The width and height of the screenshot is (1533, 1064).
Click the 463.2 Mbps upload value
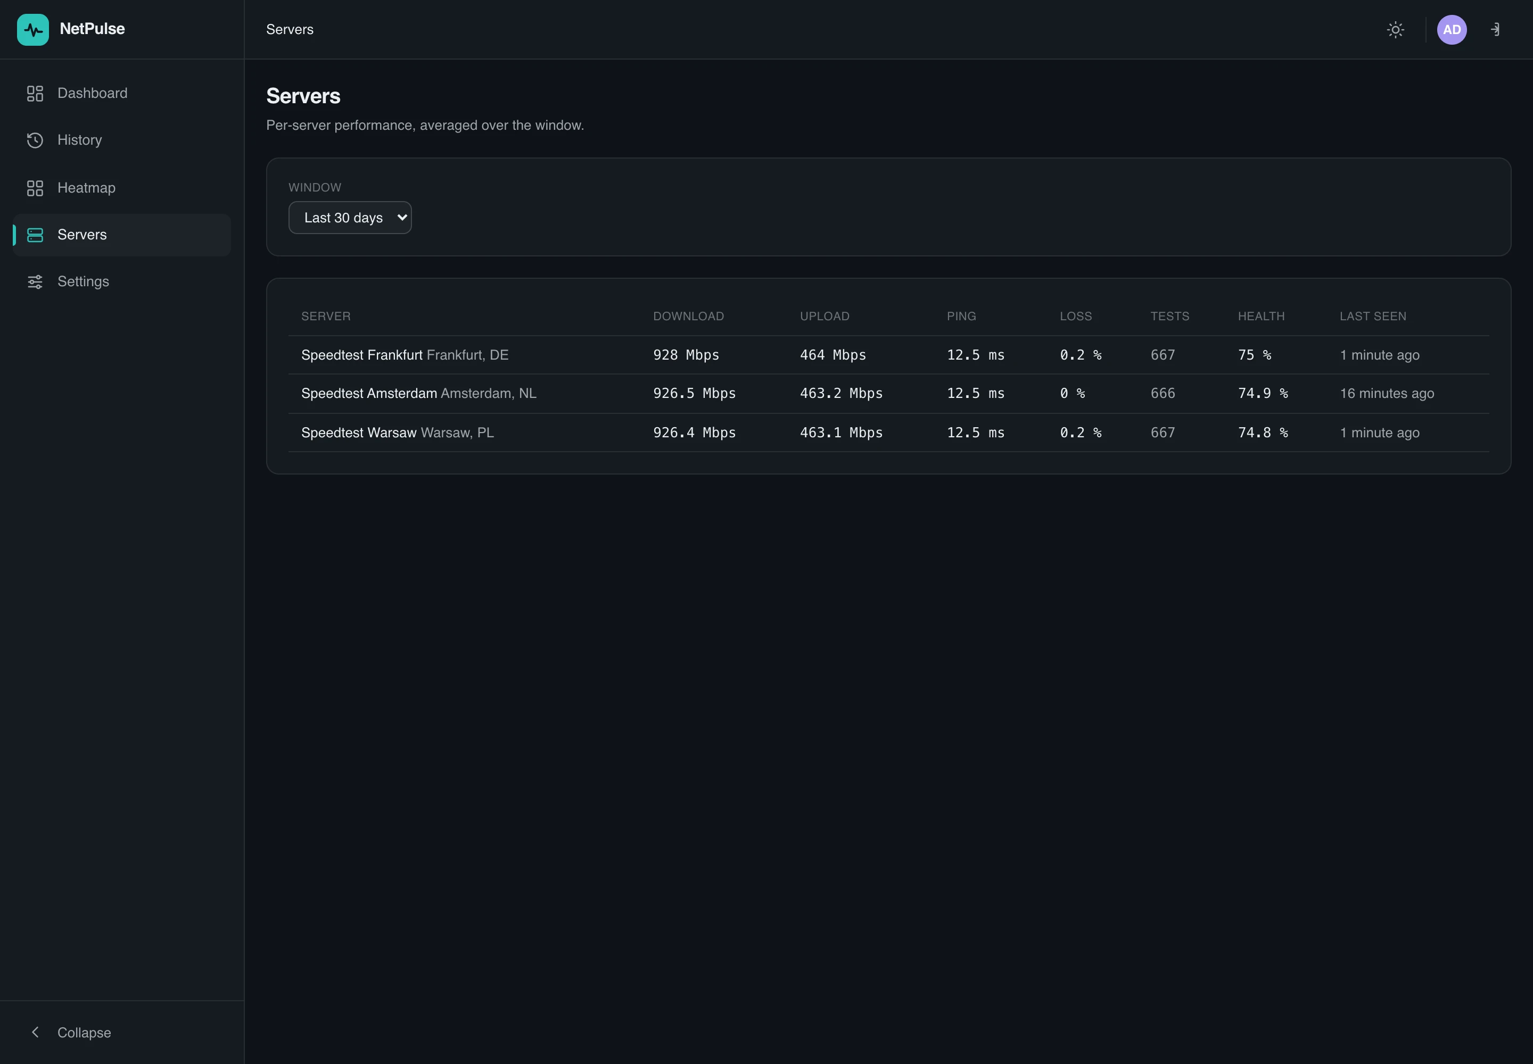click(841, 393)
